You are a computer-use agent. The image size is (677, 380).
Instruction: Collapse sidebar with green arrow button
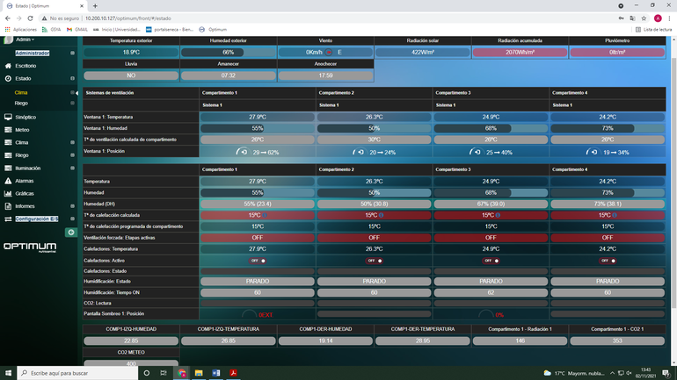pos(71,233)
